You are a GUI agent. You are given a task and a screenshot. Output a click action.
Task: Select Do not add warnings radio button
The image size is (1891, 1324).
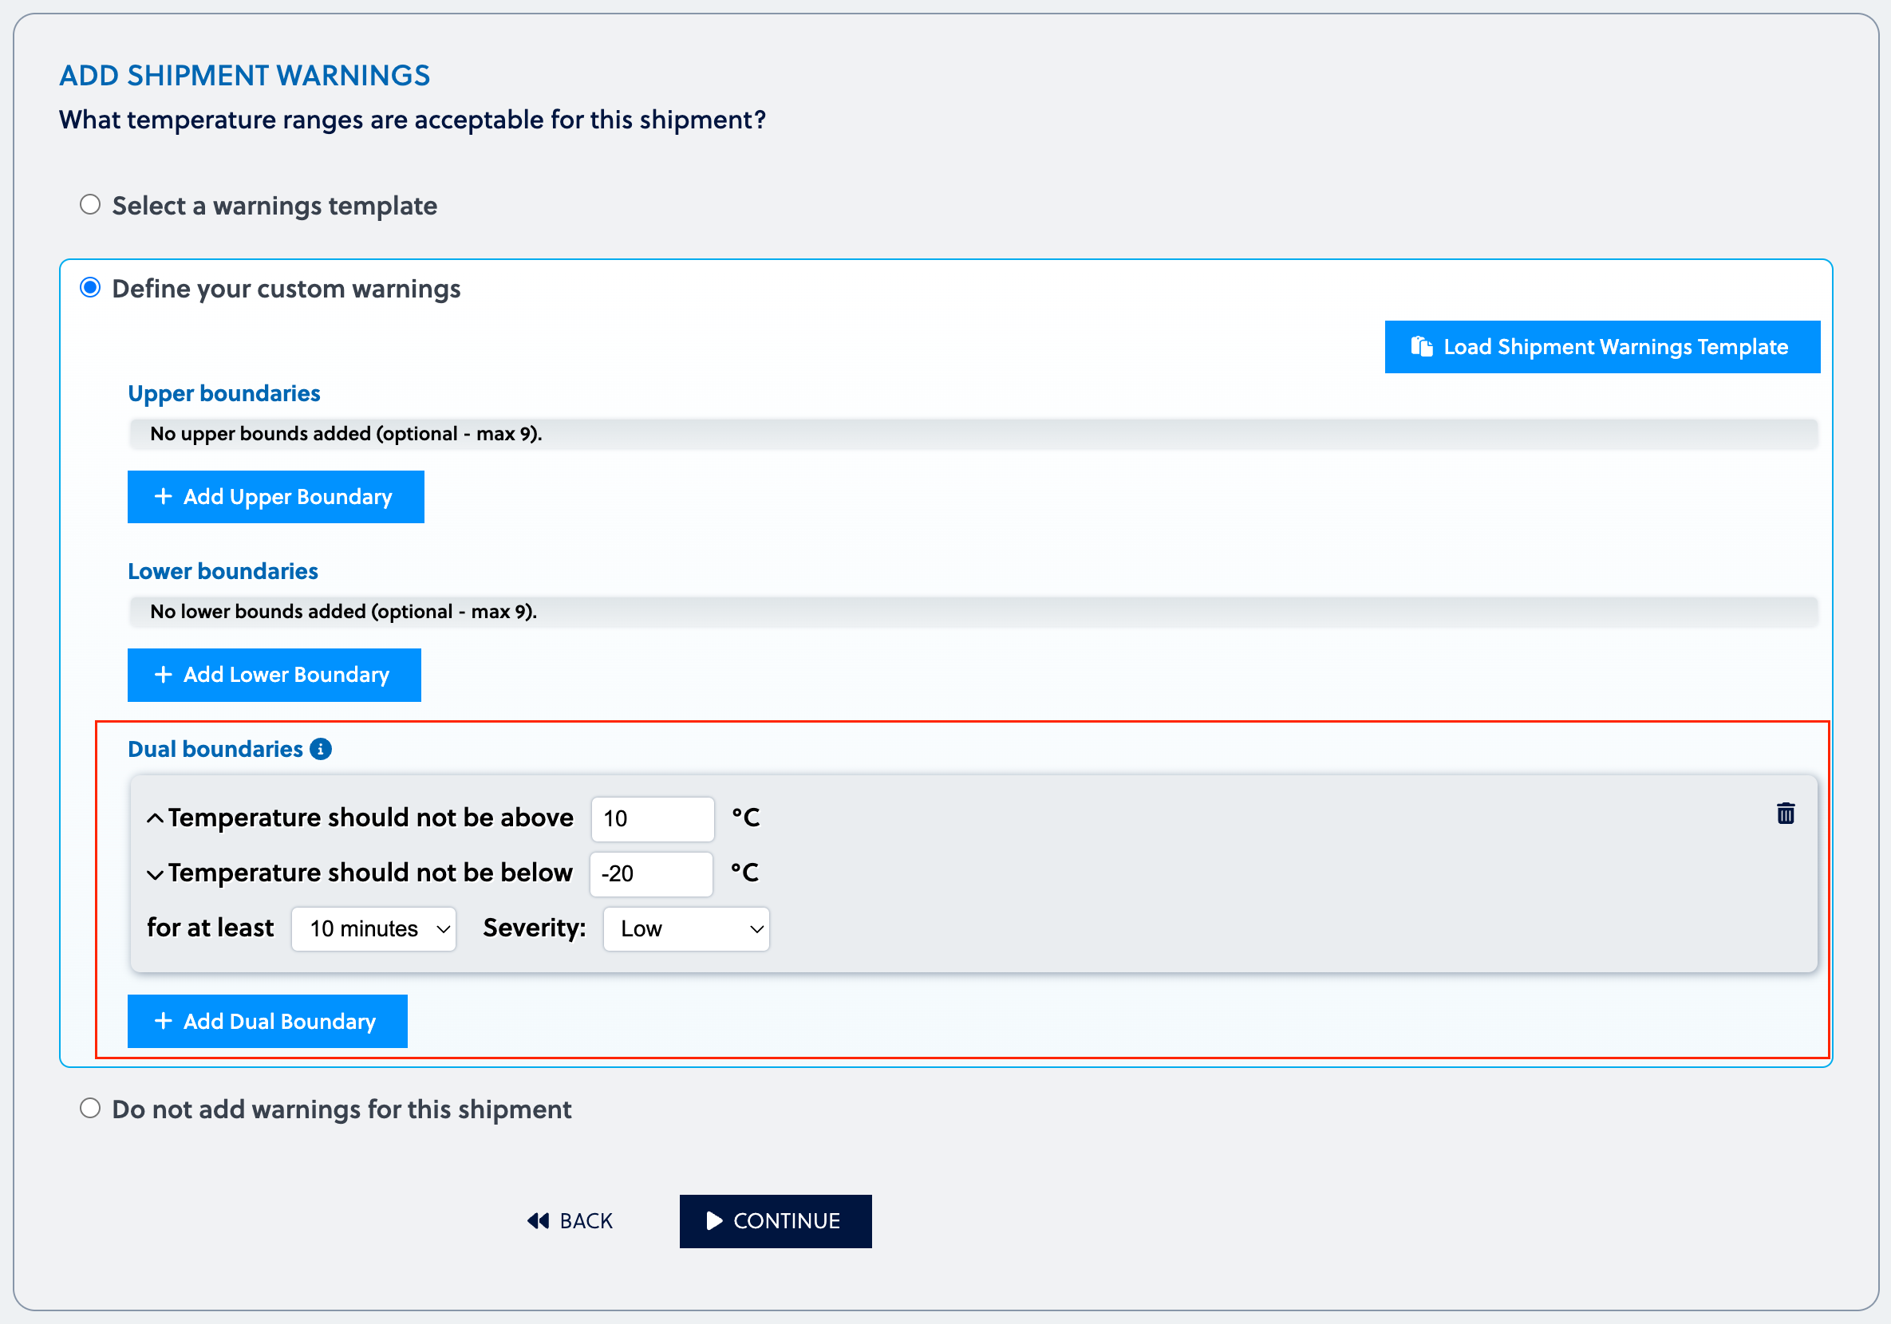click(x=90, y=1109)
